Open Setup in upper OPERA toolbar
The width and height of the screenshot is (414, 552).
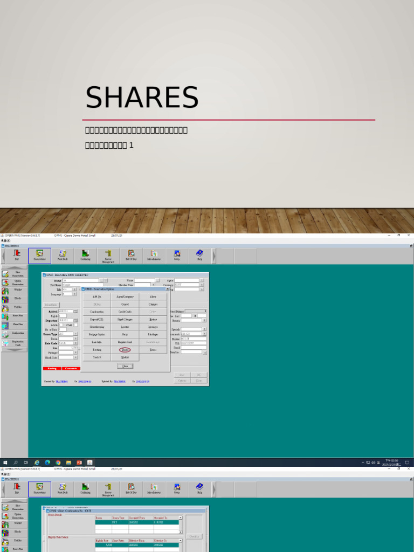(x=177, y=256)
